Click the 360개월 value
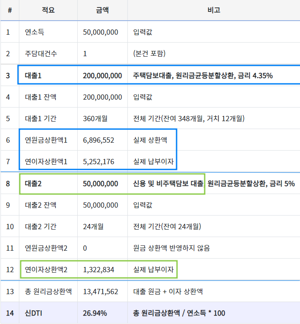The image size is (300, 324). click(95, 119)
